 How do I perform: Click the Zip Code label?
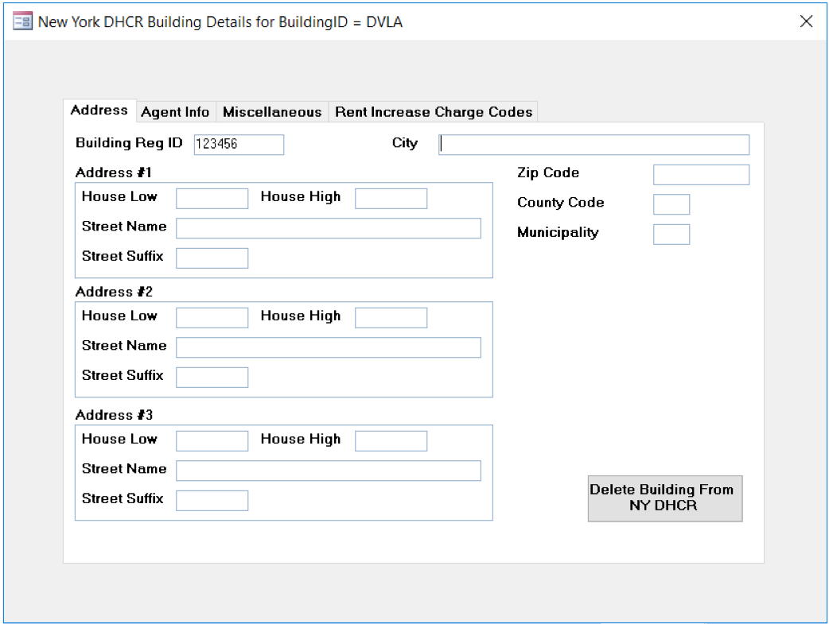(x=548, y=172)
